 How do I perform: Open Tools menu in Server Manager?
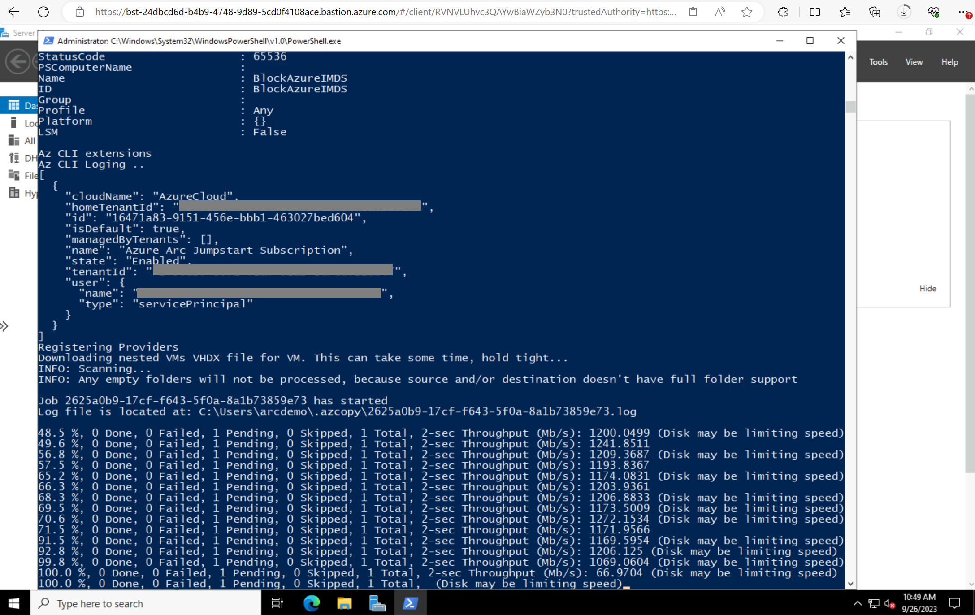[x=878, y=62]
